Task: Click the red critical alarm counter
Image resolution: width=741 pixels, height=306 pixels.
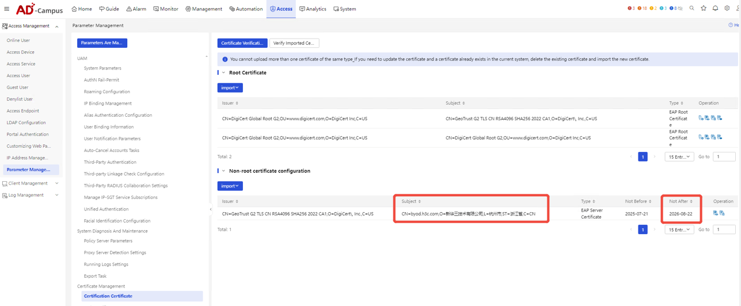Action: click(x=631, y=9)
